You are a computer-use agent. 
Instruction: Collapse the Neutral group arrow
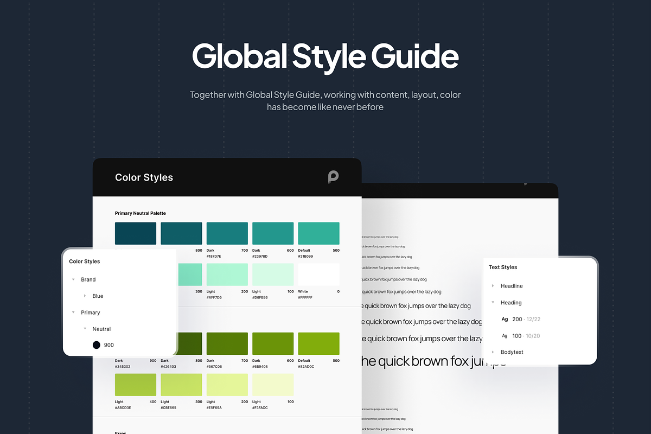pyautogui.click(x=85, y=329)
